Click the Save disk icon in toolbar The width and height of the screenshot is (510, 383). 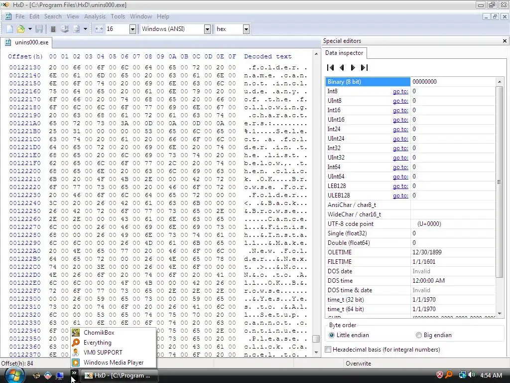point(39,29)
